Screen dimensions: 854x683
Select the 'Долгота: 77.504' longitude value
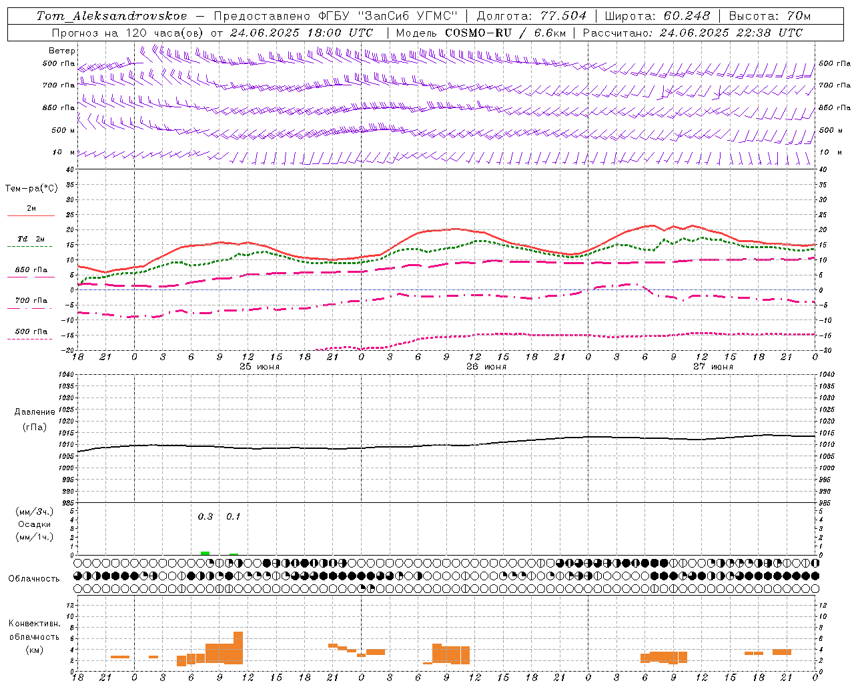[x=531, y=16]
